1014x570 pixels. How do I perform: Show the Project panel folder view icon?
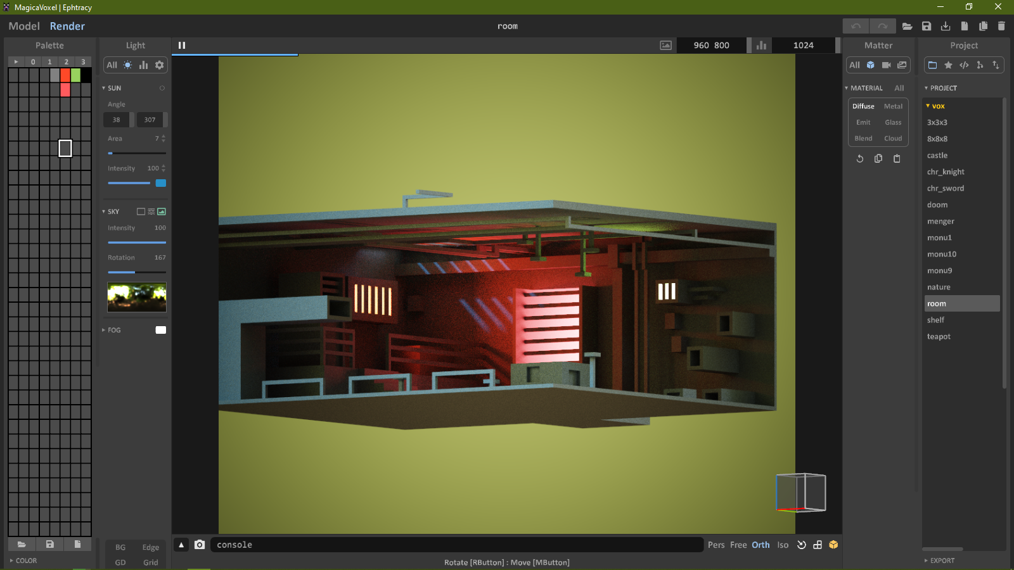point(932,65)
